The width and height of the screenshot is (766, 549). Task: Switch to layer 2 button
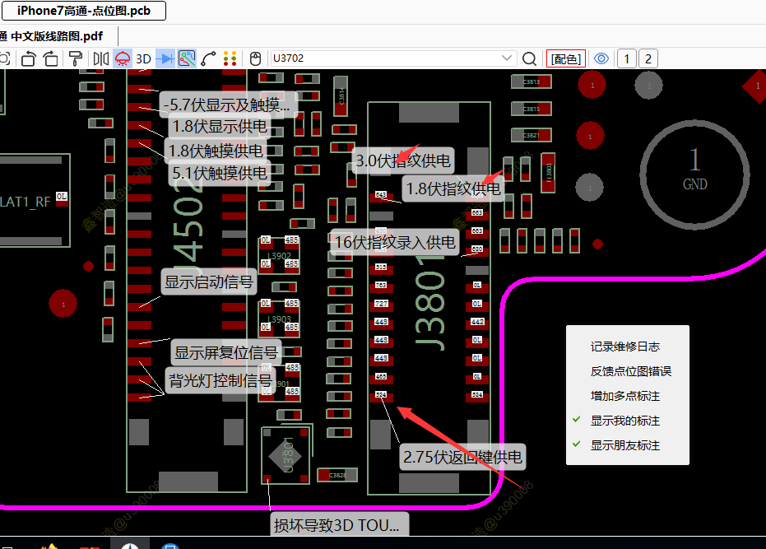[648, 58]
